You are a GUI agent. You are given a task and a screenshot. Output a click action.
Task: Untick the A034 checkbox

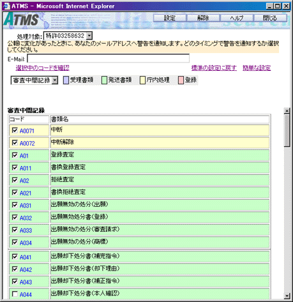(15, 242)
